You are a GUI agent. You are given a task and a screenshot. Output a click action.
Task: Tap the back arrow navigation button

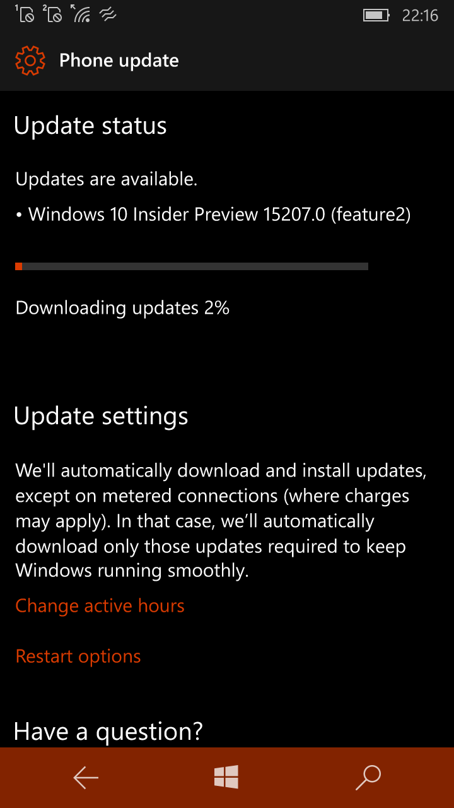86,778
